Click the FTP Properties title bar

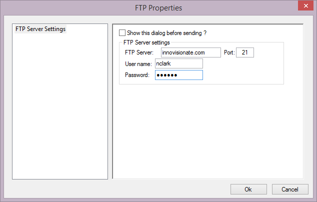(x=158, y=7)
